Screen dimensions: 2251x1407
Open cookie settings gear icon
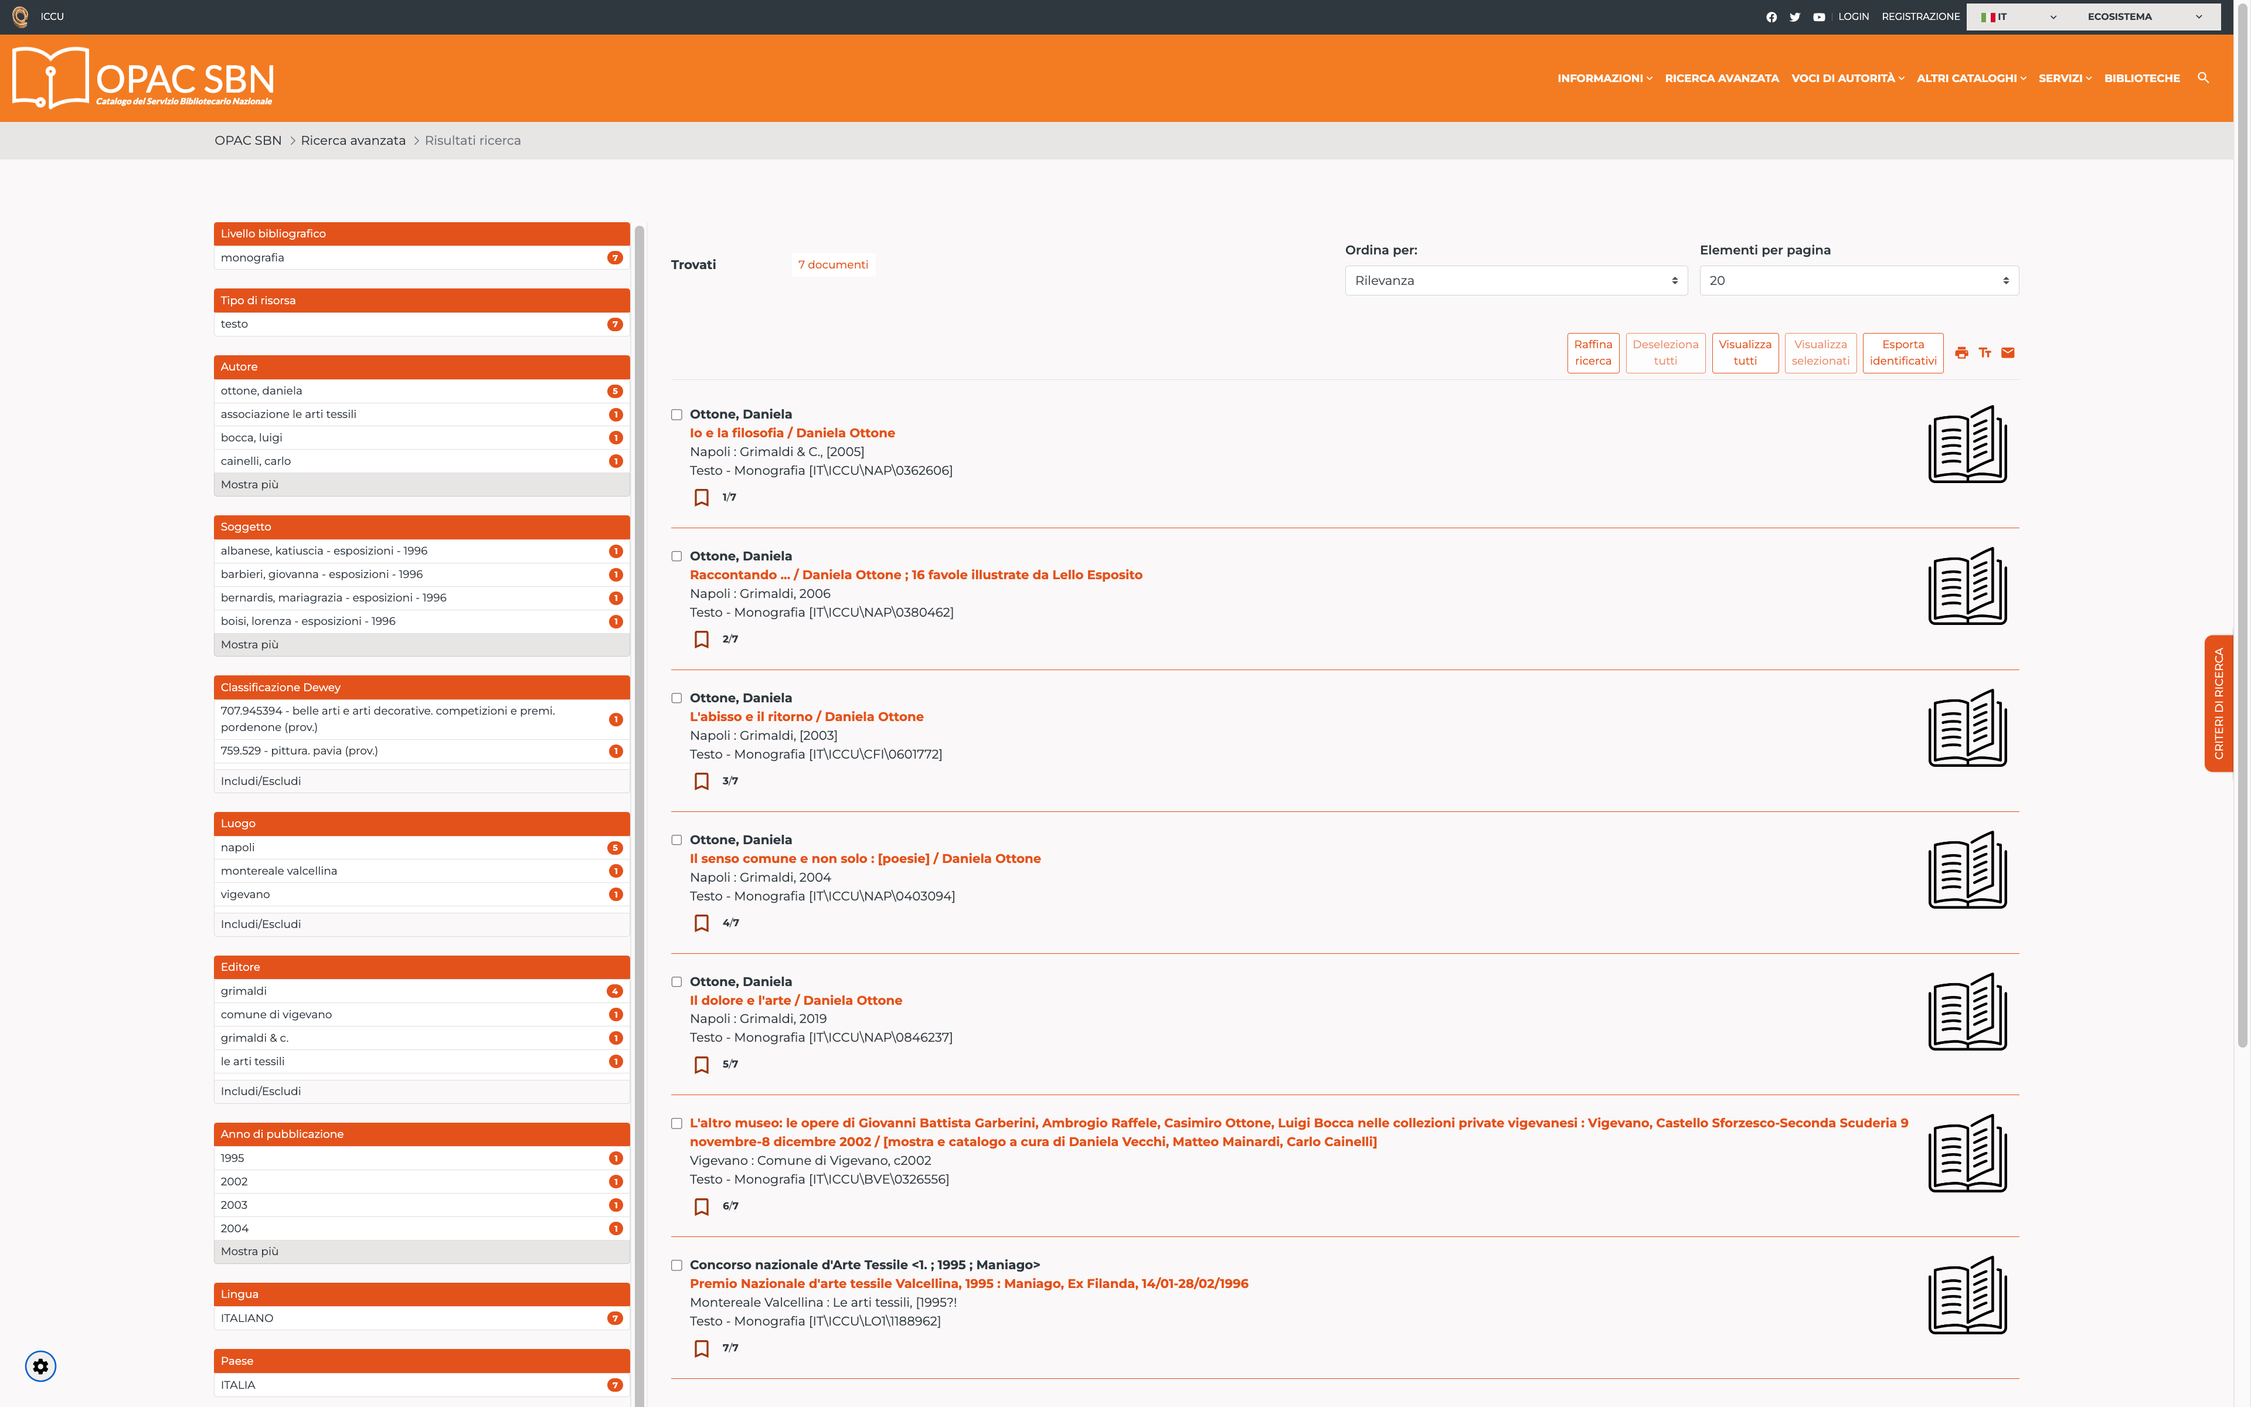pos(40,1366)
